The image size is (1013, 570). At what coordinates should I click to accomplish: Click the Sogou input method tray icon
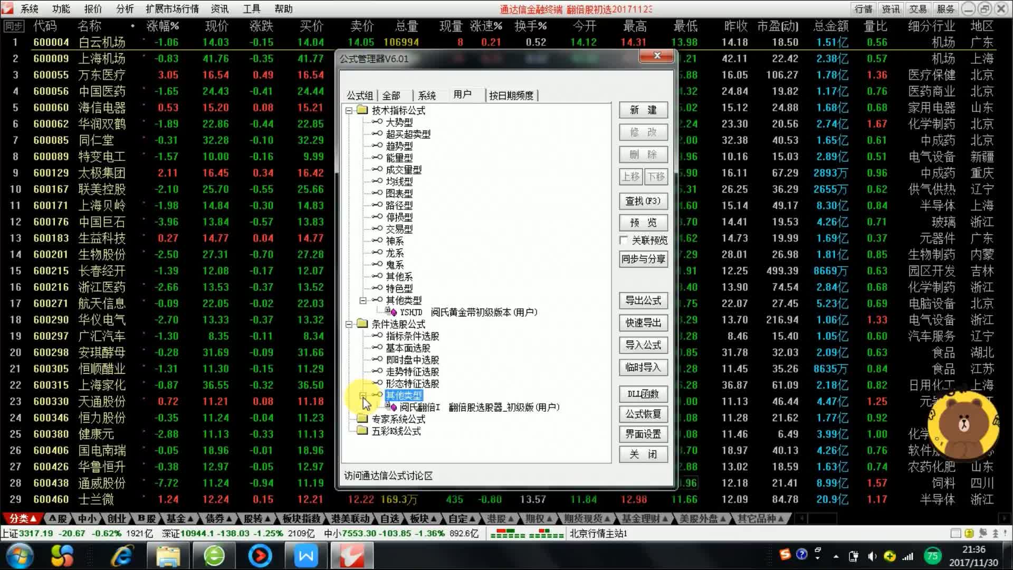coord(785,554)
